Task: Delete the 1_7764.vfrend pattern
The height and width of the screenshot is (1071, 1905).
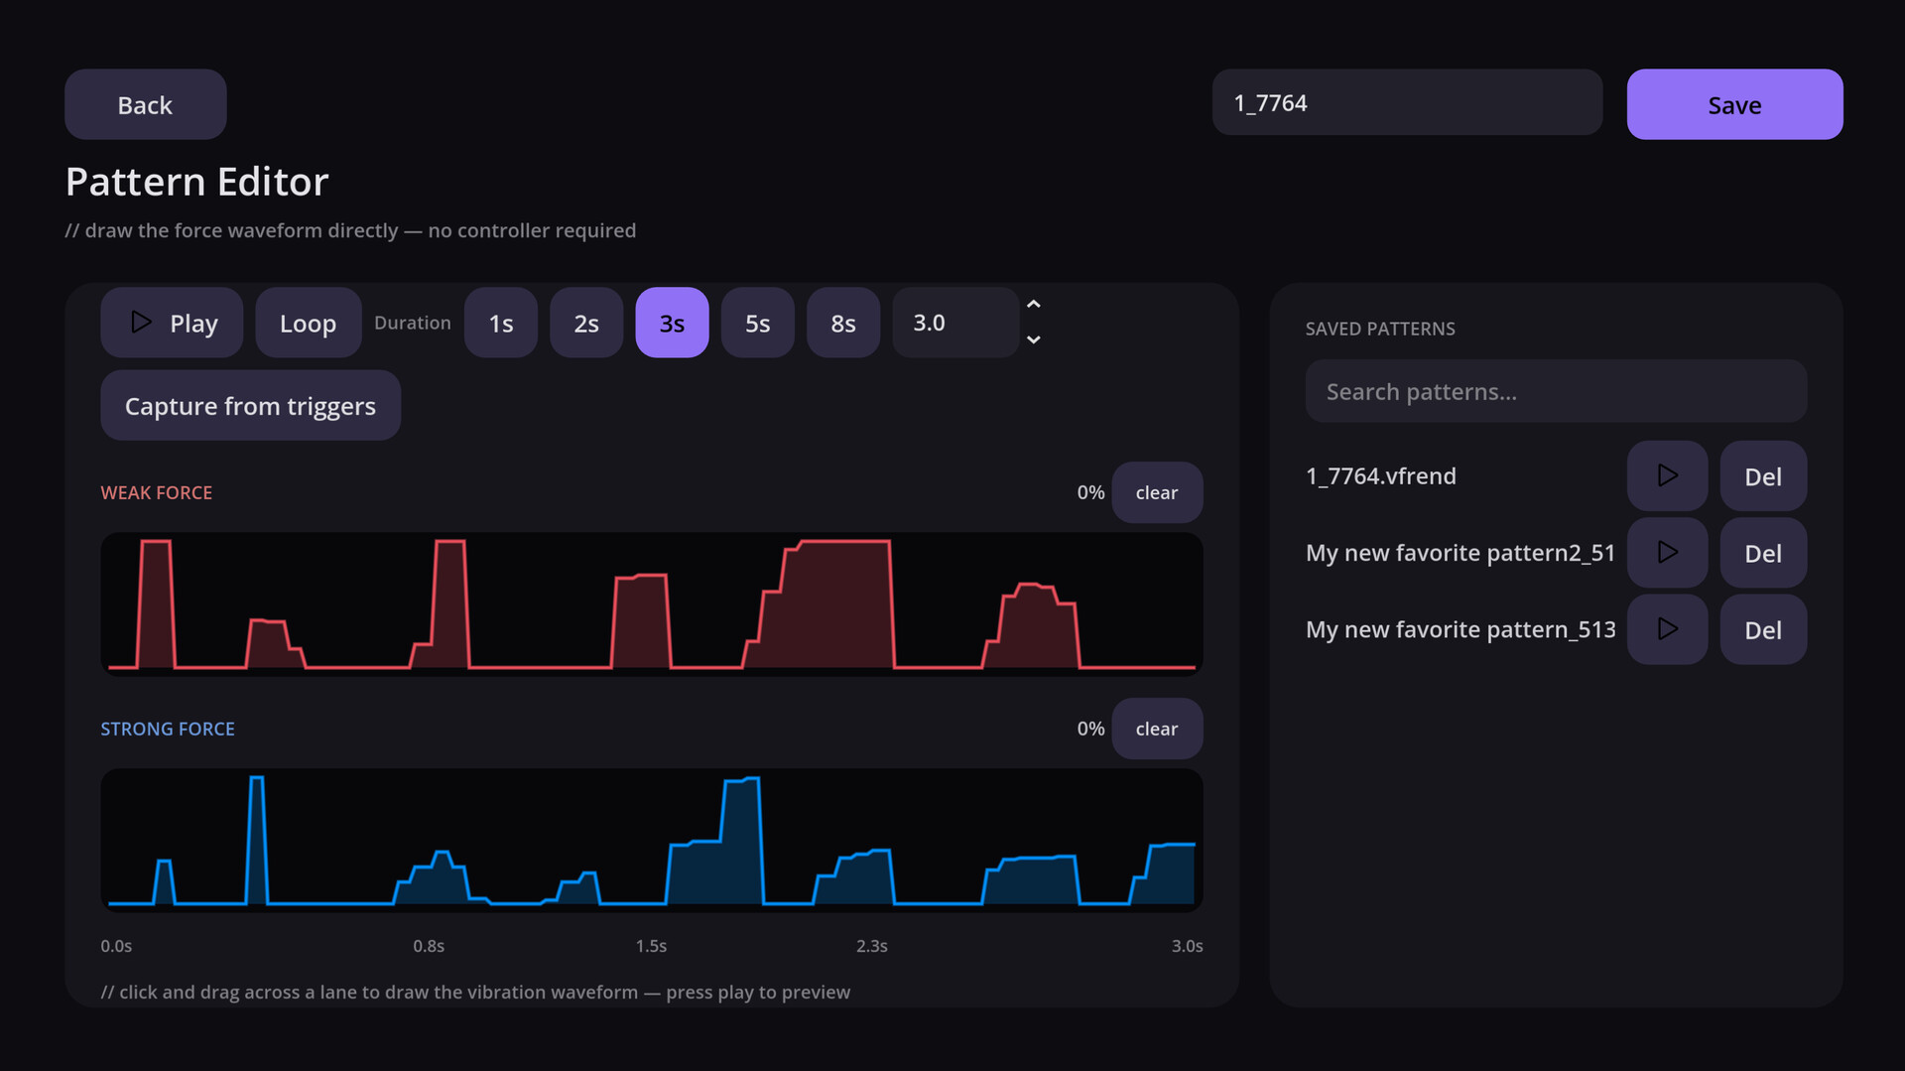Action: click(1763, 476)
